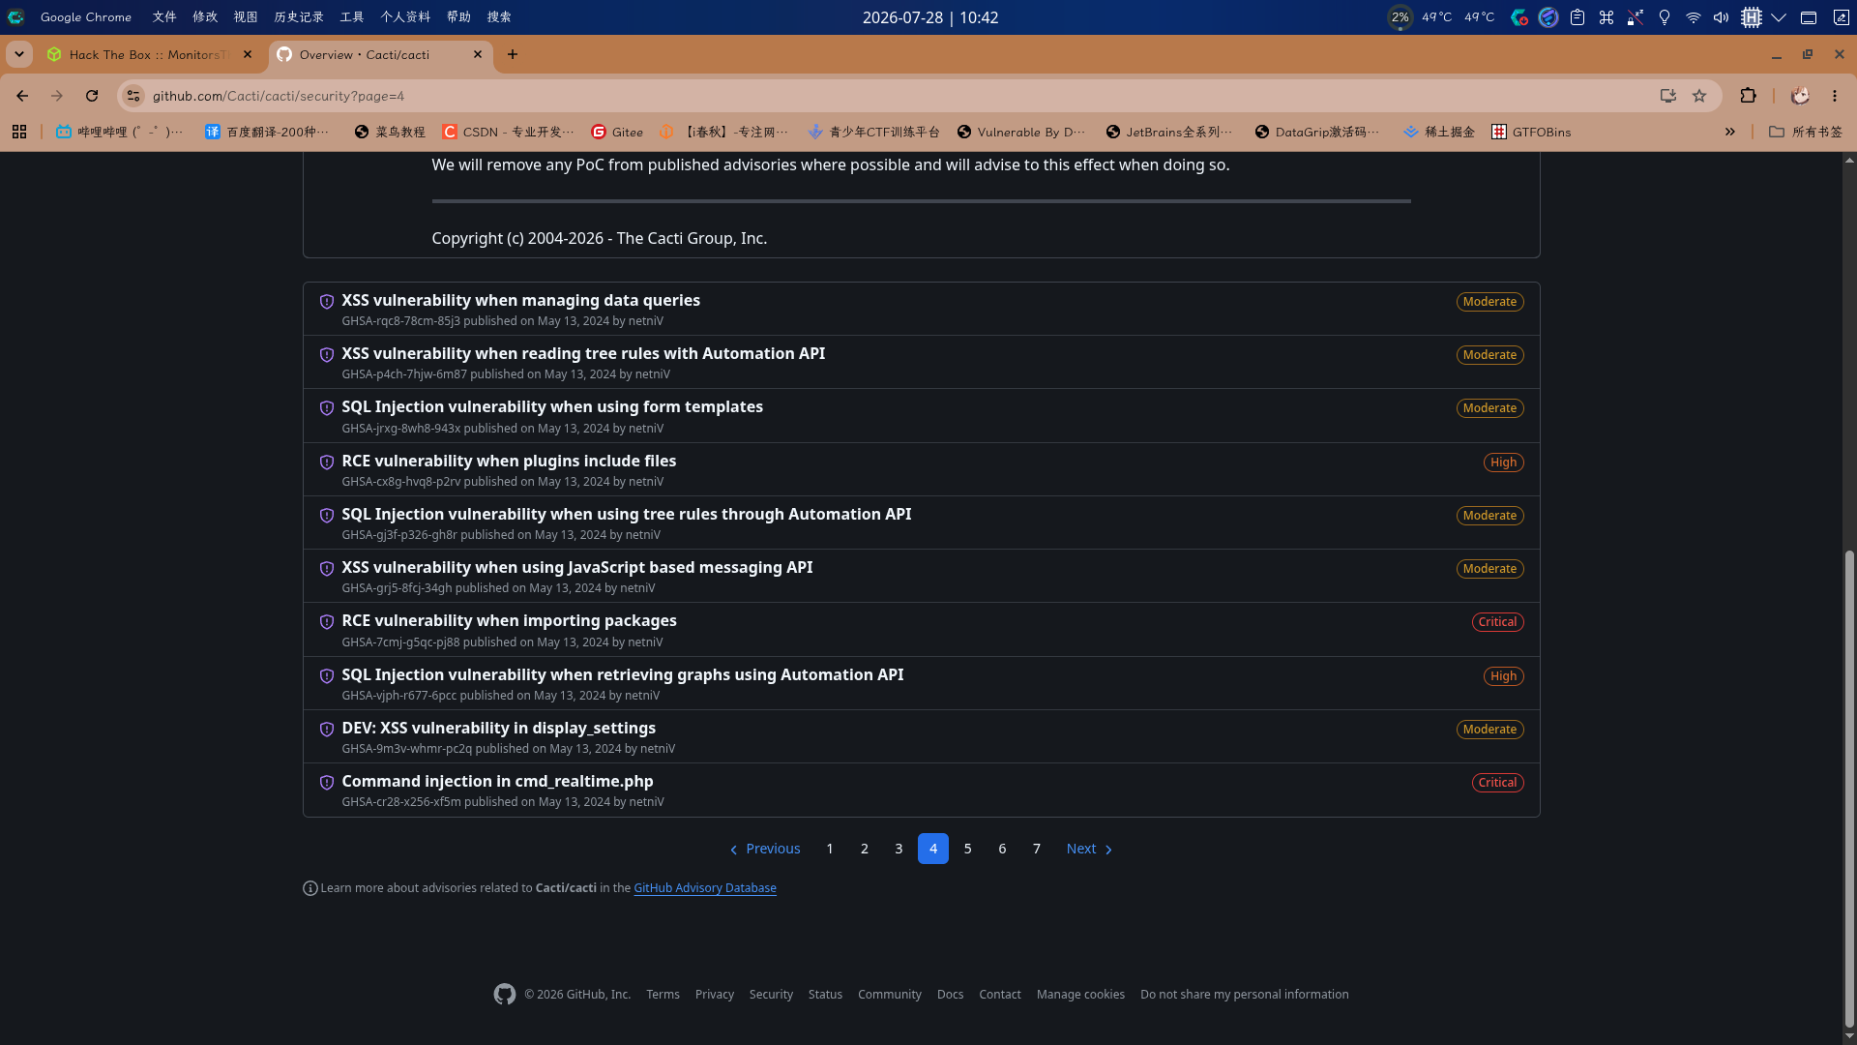1857x1045 pixels.
Task: Open DEV: XSS vulnerability in display_settings
Action: 498,728
